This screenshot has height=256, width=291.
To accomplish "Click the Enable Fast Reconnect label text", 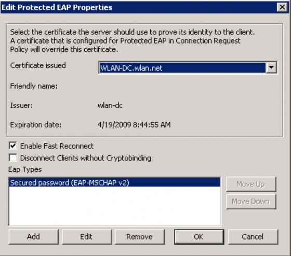I will click(57, 146).
